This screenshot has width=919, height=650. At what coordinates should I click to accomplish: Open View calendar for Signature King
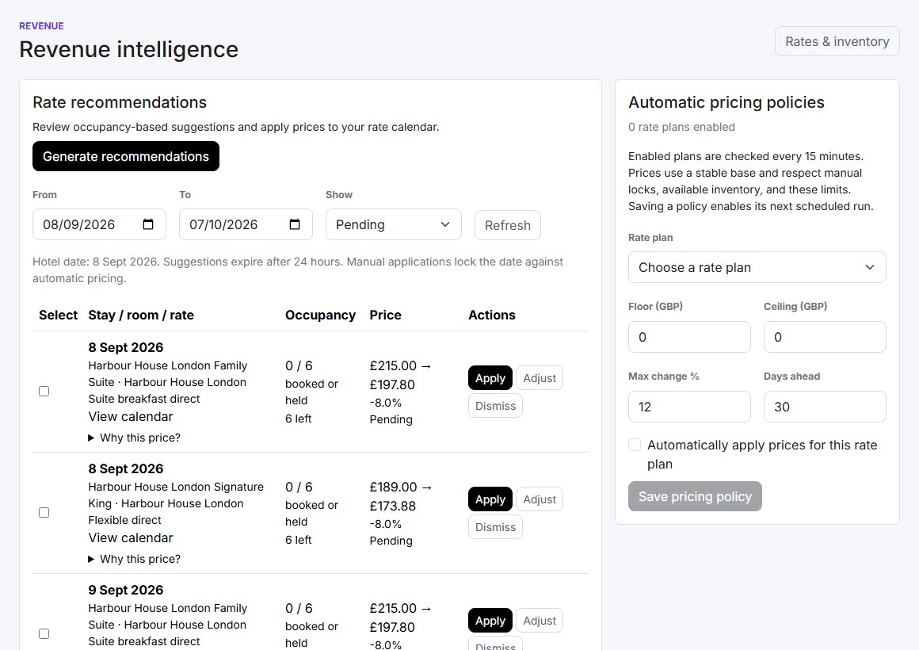[x=131, y=538]
